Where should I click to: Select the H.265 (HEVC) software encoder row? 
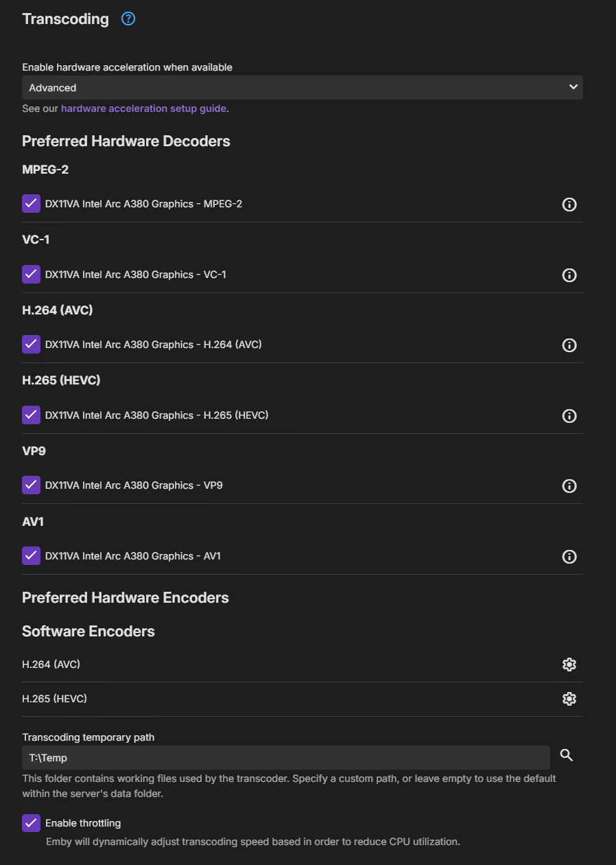[x=303, y=699]
